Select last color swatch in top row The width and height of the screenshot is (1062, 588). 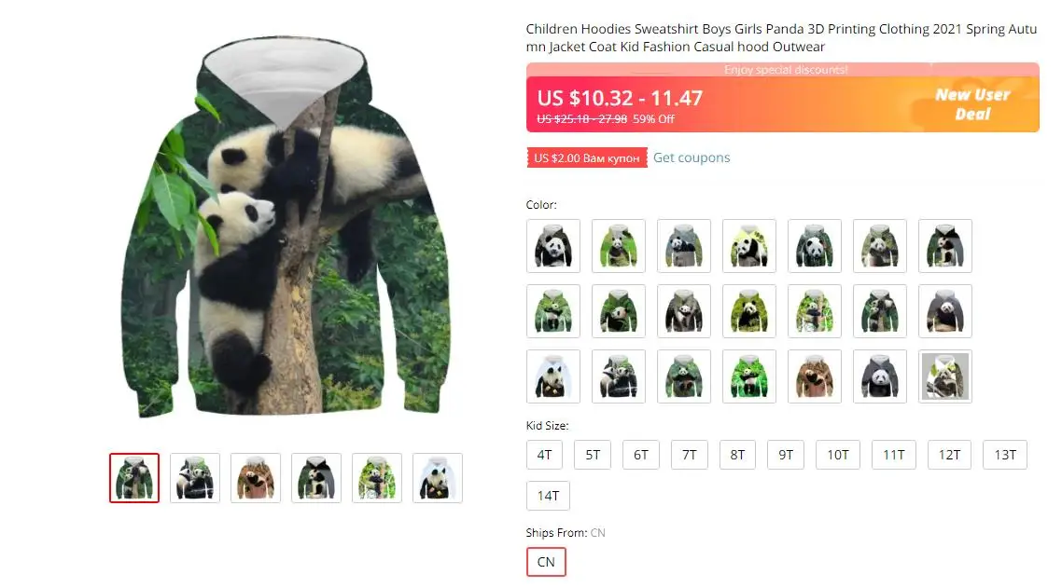click(944, 246)
